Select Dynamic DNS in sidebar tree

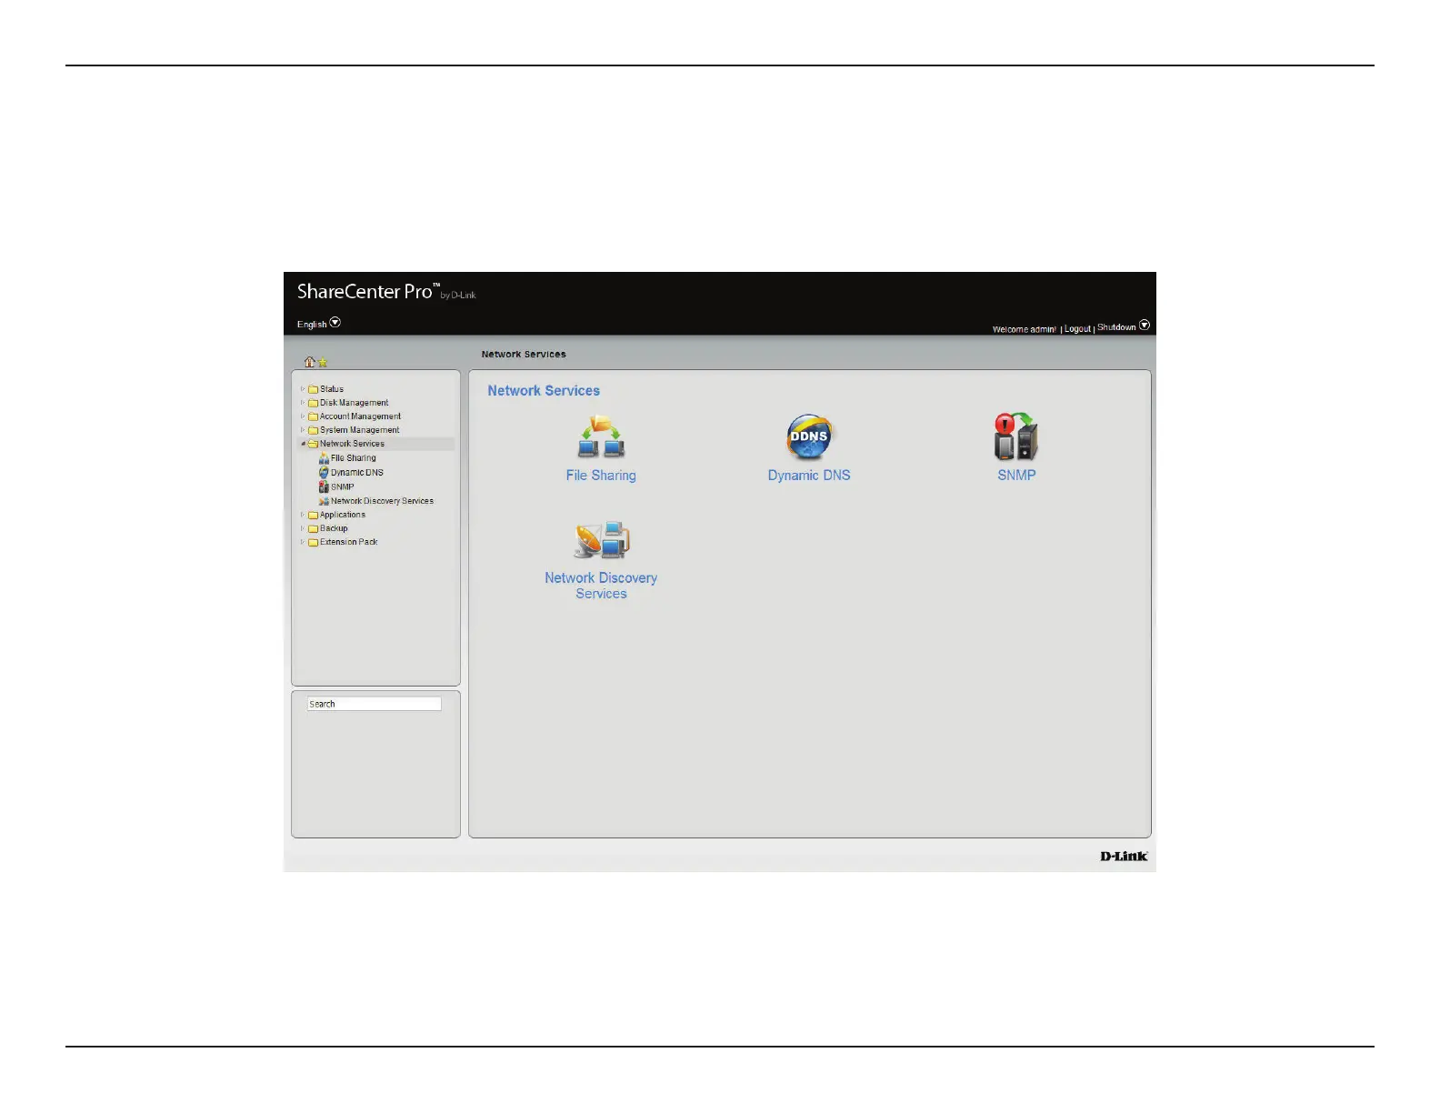pyautogui.click(x=356, y=473)
